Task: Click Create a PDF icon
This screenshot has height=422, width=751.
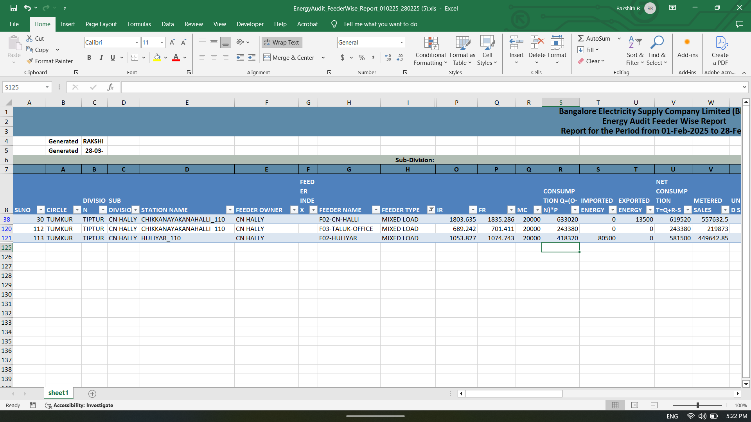Action: click(x=720, y=51)
